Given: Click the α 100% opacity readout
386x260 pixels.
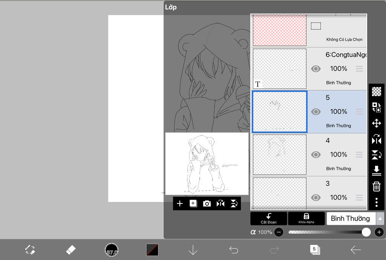Looking at the screenshot, I should pyautogui.click(x=261, y=232).
